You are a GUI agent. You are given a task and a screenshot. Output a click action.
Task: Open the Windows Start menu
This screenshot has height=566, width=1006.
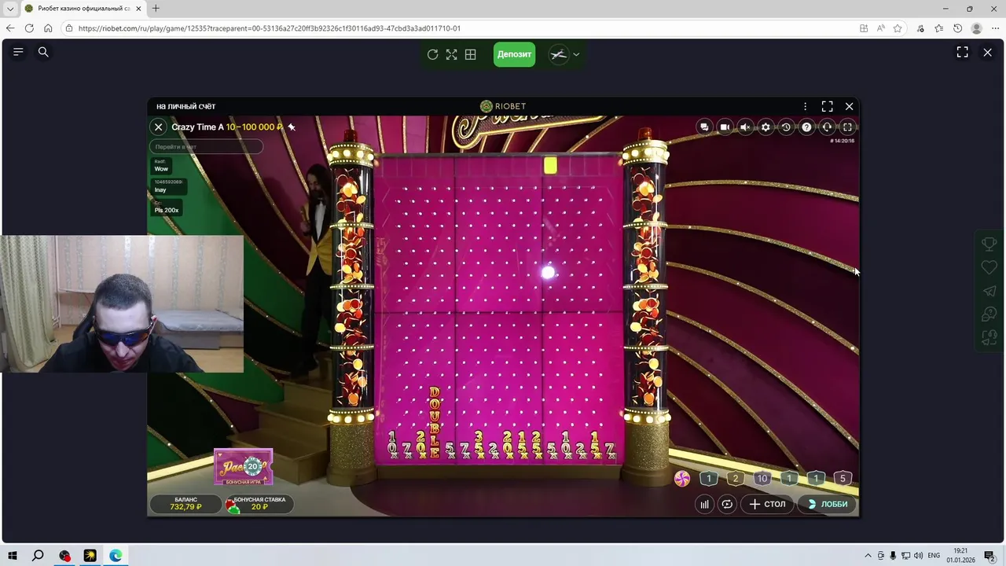tap(13, 556)
